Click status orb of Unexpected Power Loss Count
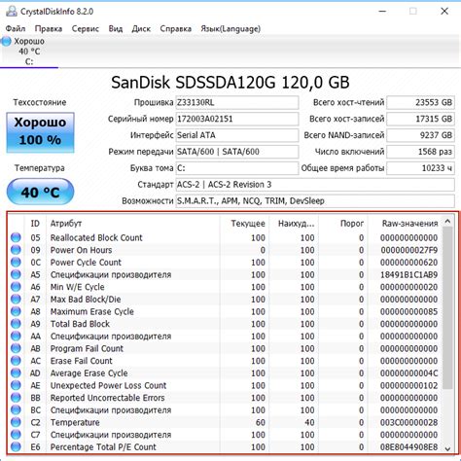Screen dimensions: 461x461 pyautogui.click(x=16, y=385)
